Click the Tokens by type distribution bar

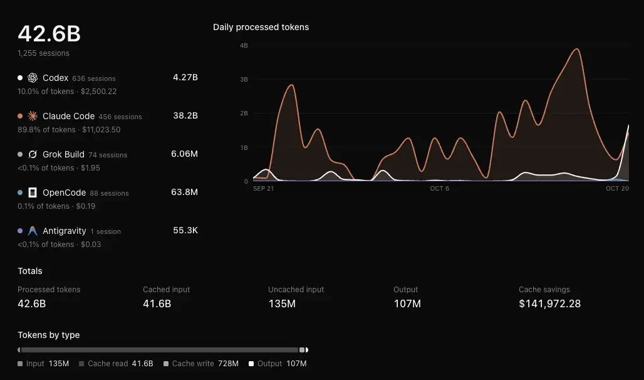[x=163, y=350]
